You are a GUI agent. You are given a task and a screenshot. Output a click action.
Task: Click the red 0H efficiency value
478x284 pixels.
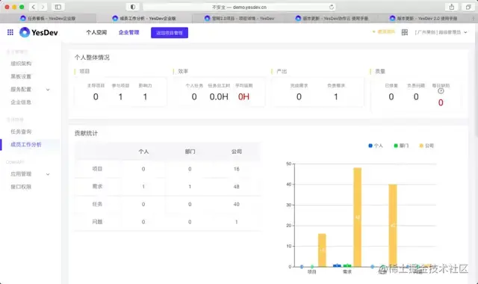243,96
